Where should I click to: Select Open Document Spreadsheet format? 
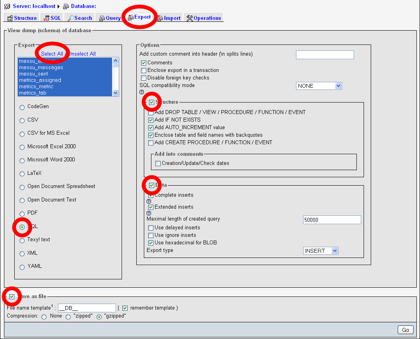(22, 187)
